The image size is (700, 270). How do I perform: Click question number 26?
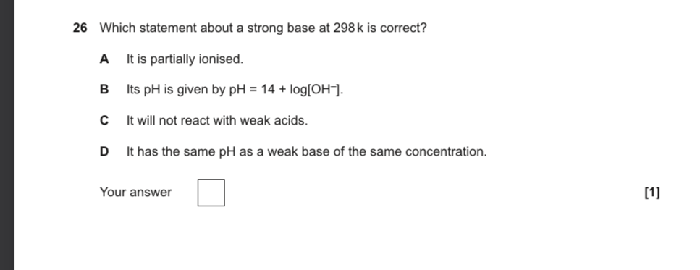coord(80,28)
